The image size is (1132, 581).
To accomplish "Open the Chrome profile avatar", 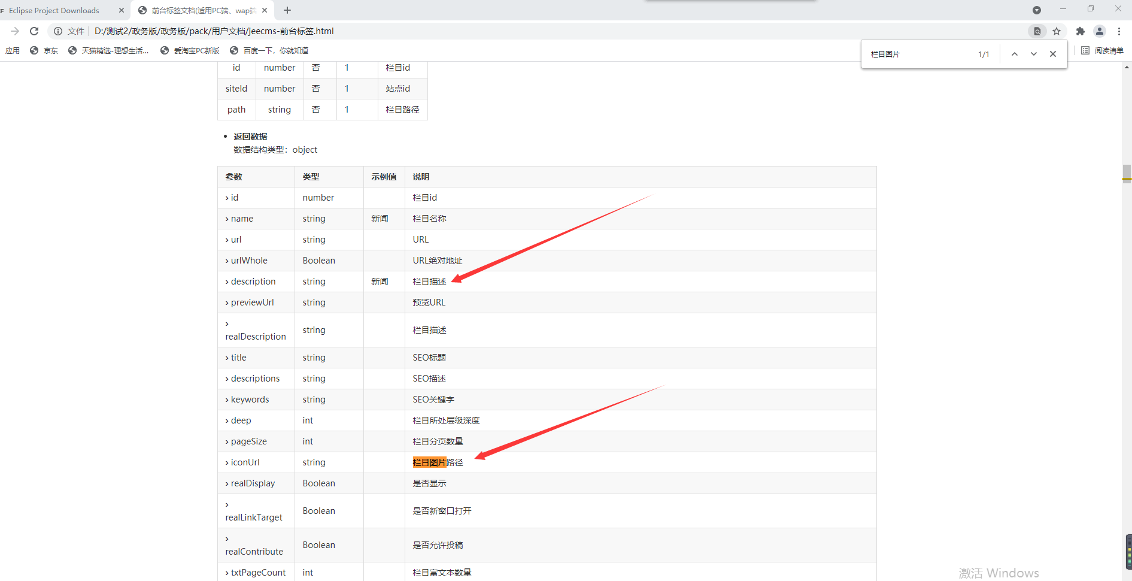I will 1100,31.
